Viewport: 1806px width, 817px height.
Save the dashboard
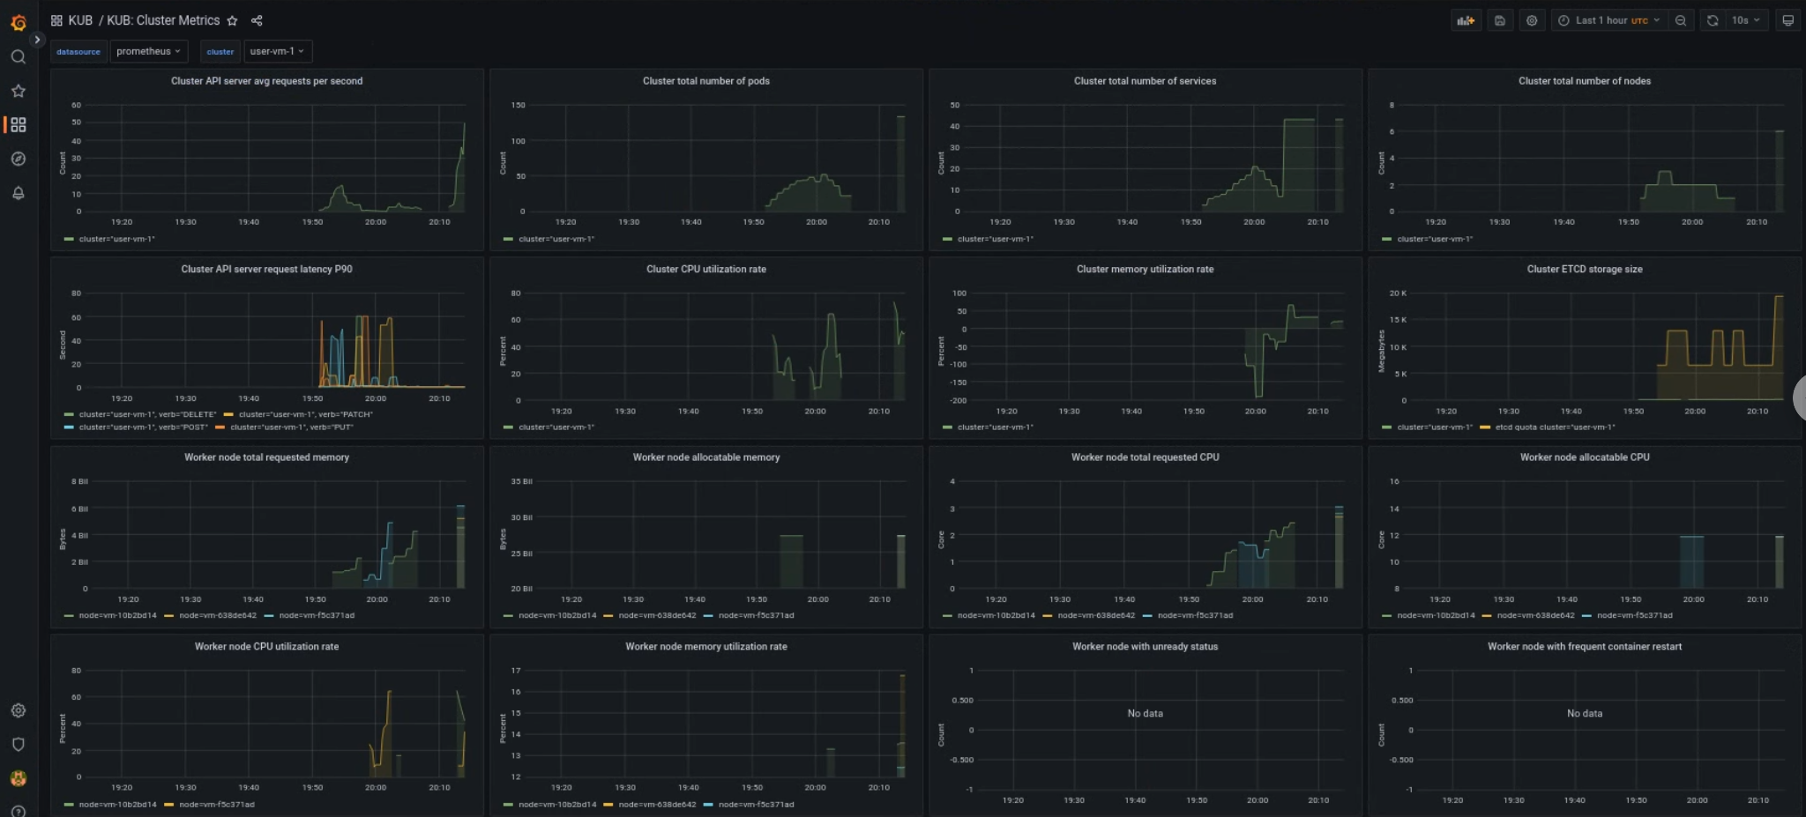click(x=1499, y=19)
